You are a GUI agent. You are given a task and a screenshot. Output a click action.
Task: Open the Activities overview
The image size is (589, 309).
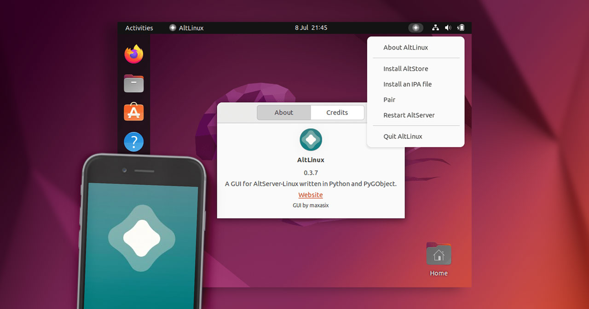click(x=139, y=28)
